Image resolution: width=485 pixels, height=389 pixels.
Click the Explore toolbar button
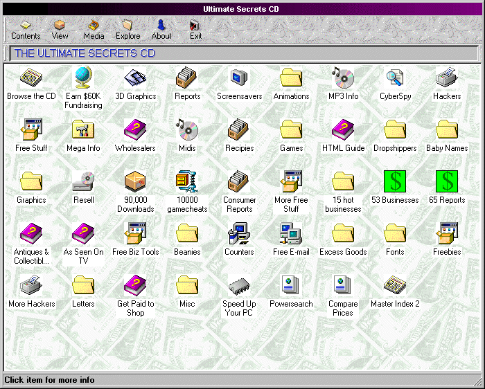click(x=127, y=29)
